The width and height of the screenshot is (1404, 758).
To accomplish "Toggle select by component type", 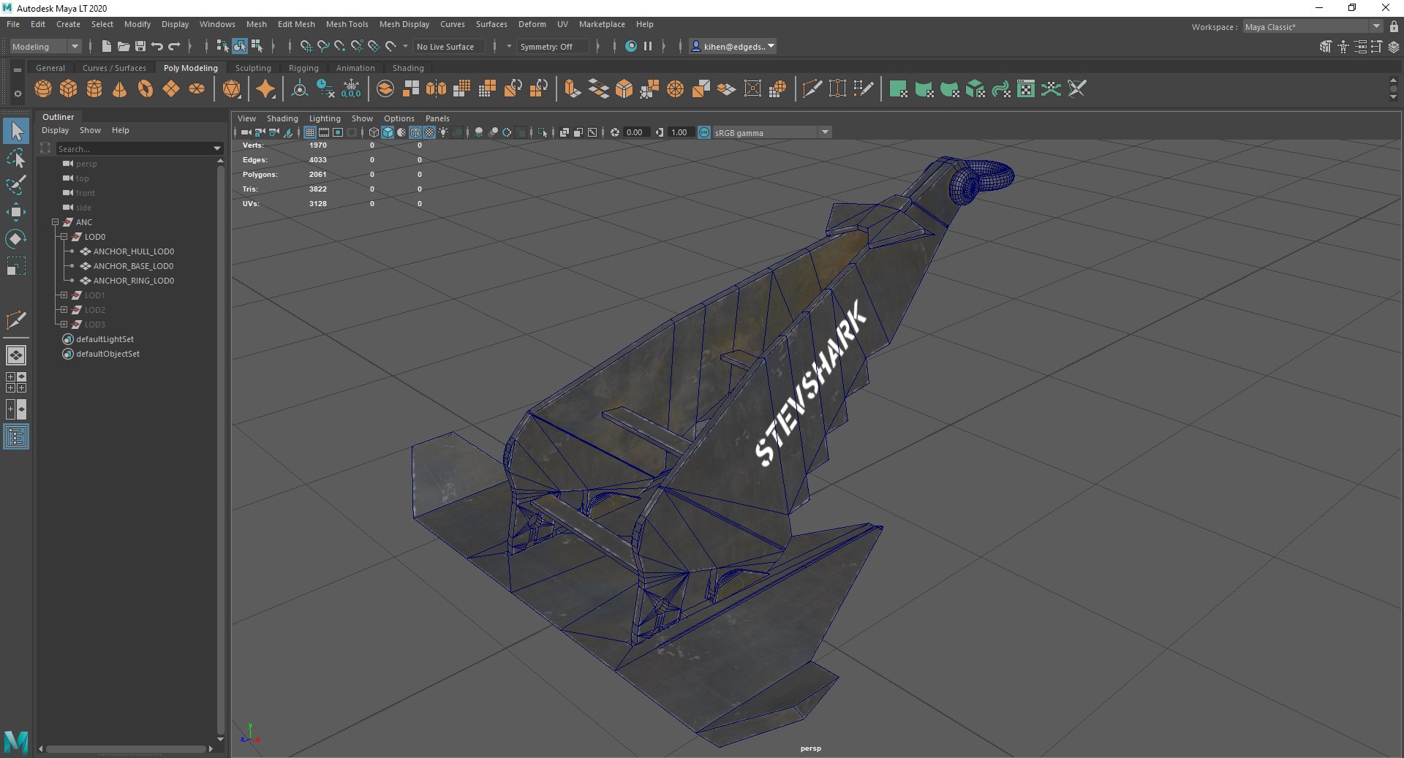I will pyautogui.click(x=257, y=46).
